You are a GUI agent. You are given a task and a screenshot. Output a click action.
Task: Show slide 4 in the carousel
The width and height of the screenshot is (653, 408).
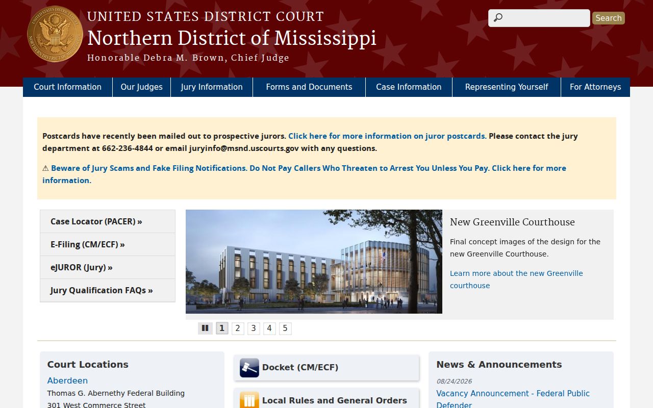point(269,328)
